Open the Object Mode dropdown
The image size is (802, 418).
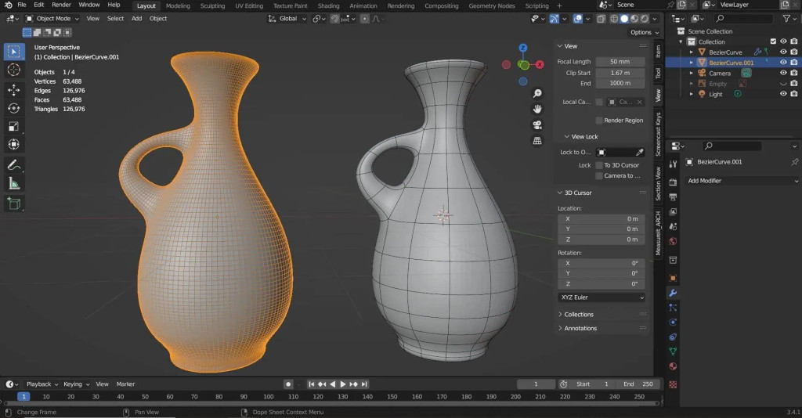pyautogui.click(x=52, y=18)
